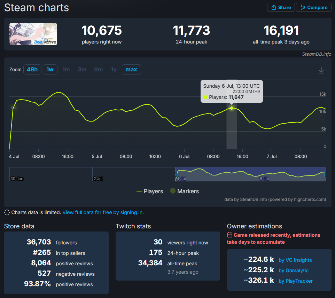
Task: Select the 48h zoom range
Action: click(32, 69)
